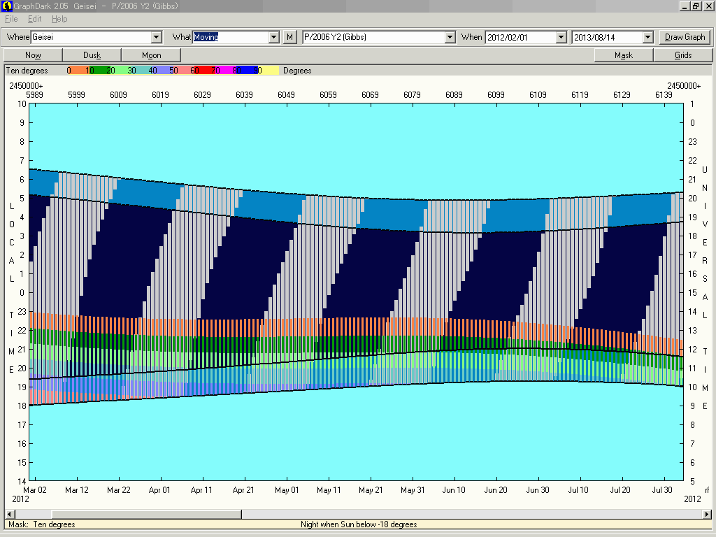The height and width of the screenshot is (537, 716).
Task: Expand the P/2006 Y2 (Gibbs) object dropdown
Action: click(x=450, y=37)
